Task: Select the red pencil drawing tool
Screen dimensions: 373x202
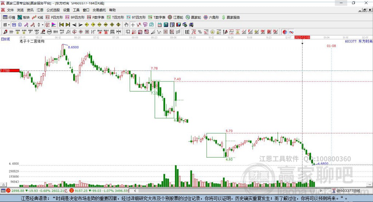Action: click(x=5, y=32)
